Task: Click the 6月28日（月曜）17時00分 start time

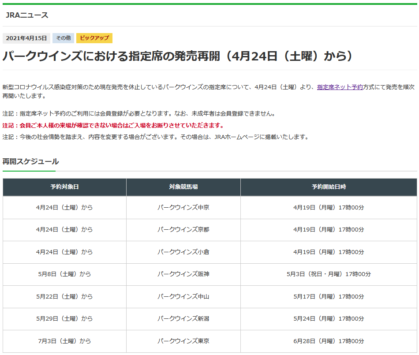Action: point(329,341)
